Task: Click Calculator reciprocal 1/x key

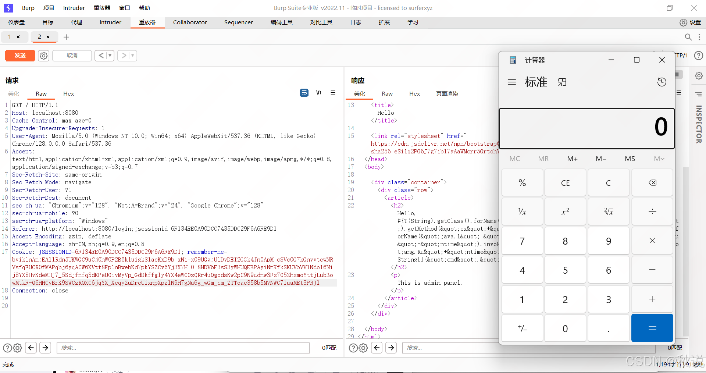Action: pos(522,212)
